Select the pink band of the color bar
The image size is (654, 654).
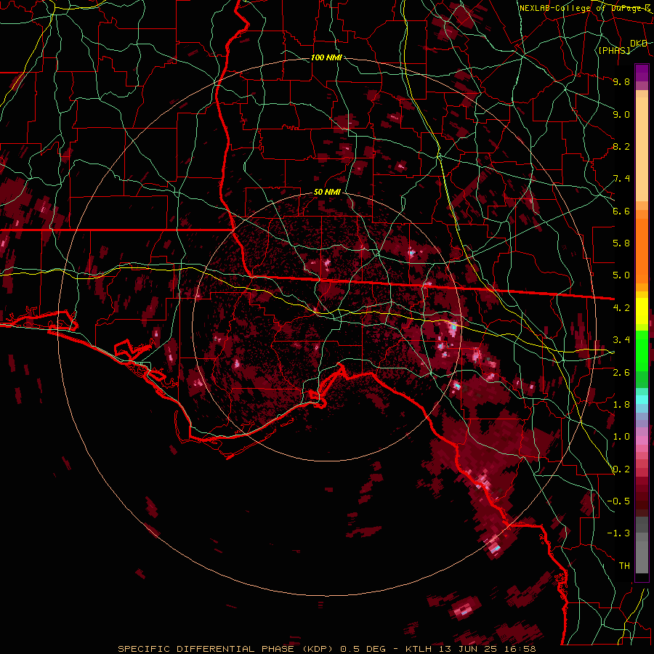[x=642, y=440]
